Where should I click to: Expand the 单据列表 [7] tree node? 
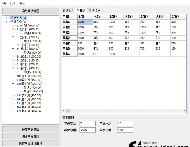point(6,18)
